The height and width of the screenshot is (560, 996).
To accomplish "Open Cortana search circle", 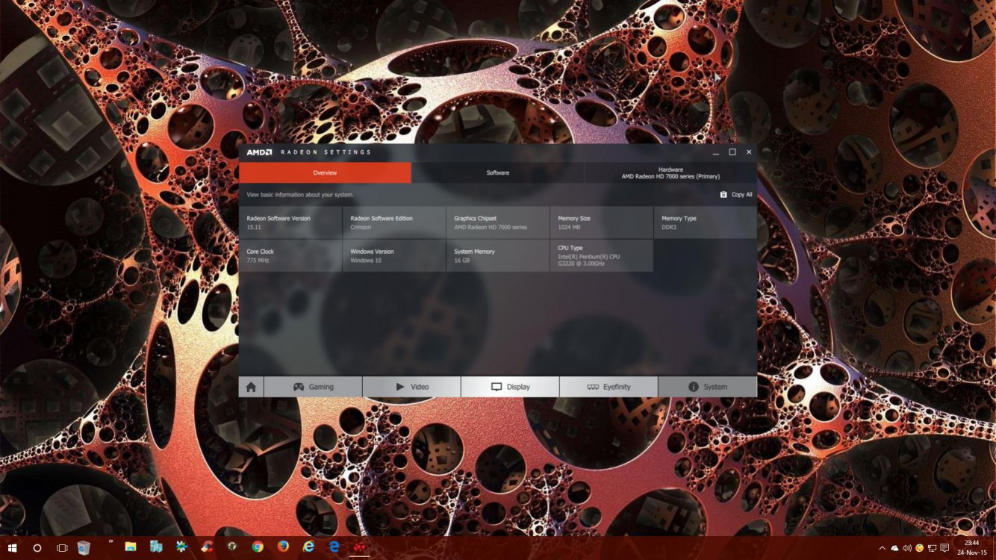I will [x=37, y=548].
